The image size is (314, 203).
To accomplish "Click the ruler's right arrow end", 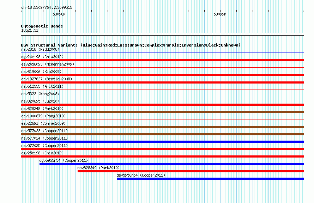I will [x=303, y=11].
